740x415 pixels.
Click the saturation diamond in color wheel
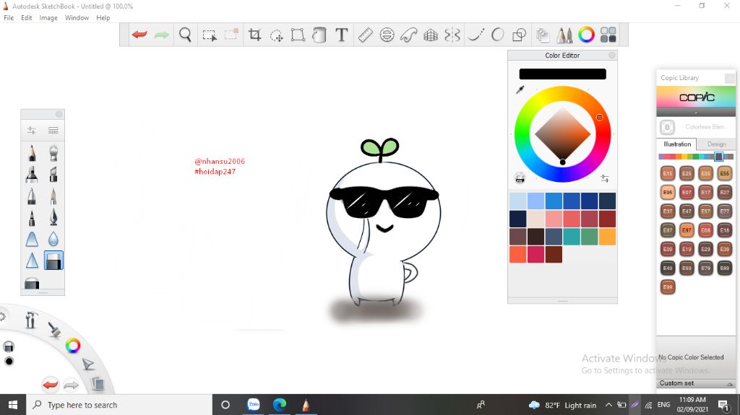(x=562, y=134)
